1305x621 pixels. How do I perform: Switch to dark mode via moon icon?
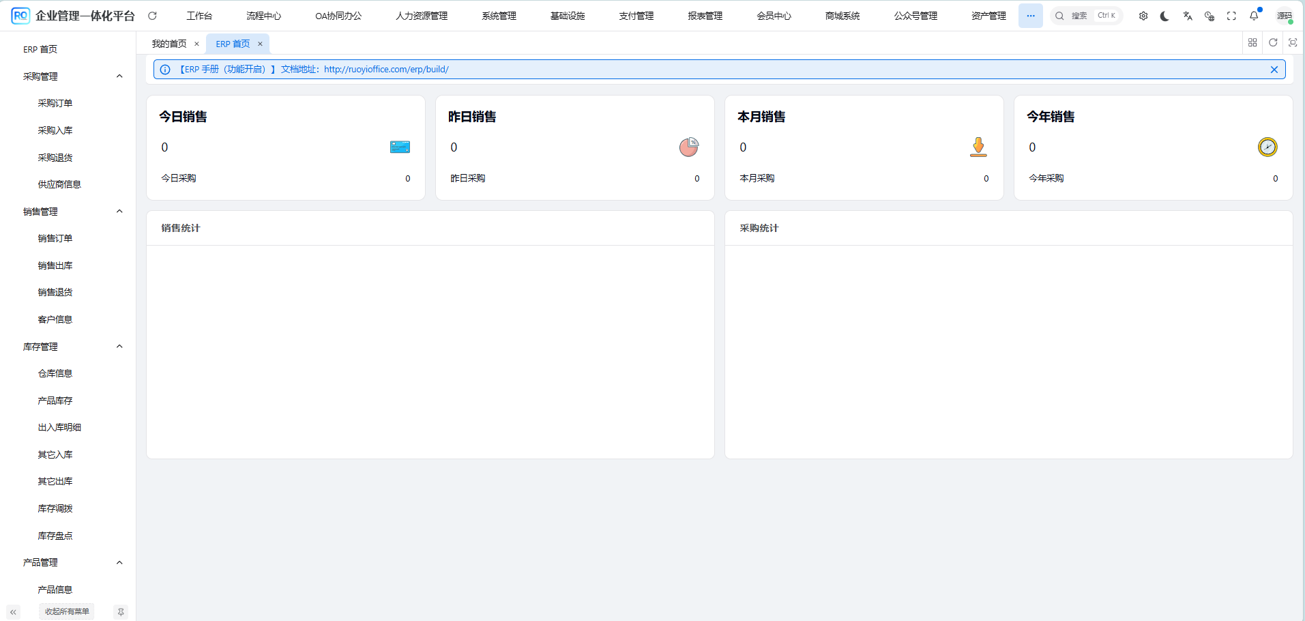[x=1164, y=15]
